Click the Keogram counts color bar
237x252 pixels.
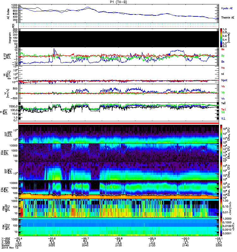click(221, 38)
